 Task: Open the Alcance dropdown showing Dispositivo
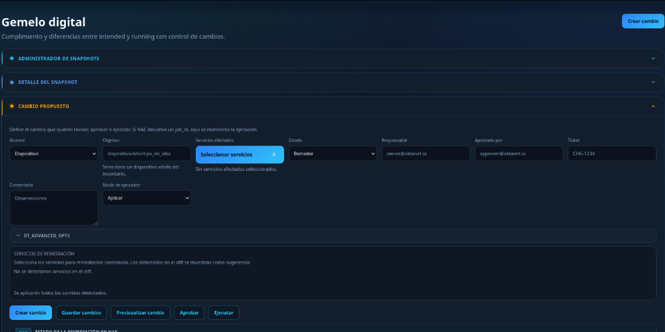coord(54,153)
